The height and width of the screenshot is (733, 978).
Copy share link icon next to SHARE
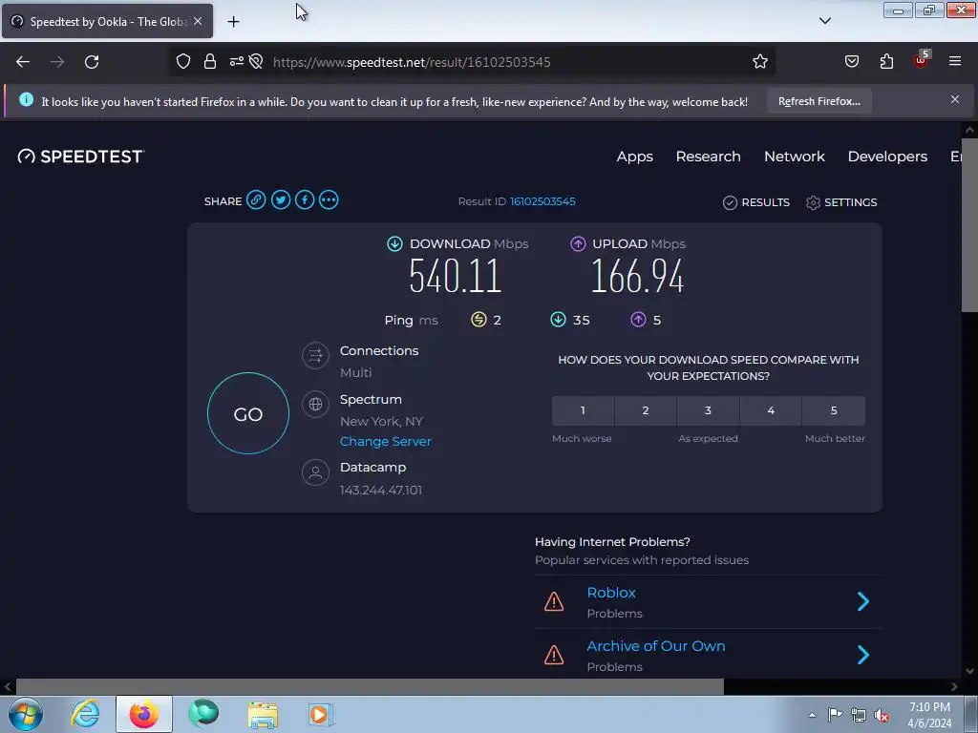coord(256,200)
